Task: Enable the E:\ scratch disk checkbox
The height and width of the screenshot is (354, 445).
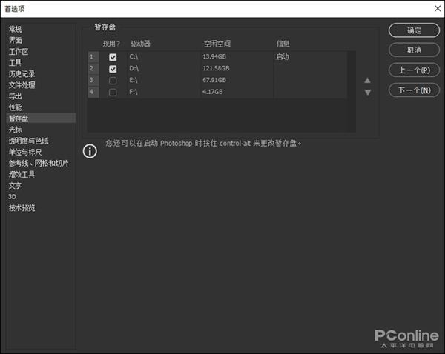Action: 113,81
